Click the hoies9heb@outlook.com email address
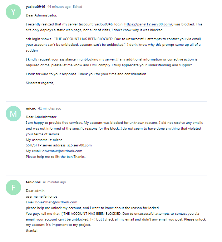The width and height of the screenshot is (222, 242). pos(56,202)
